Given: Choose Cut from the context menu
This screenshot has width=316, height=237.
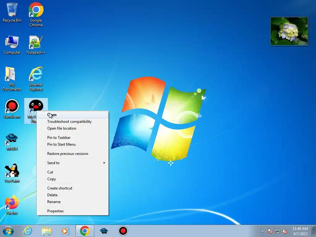Looking at the screenshot, I should pos(73,172).
